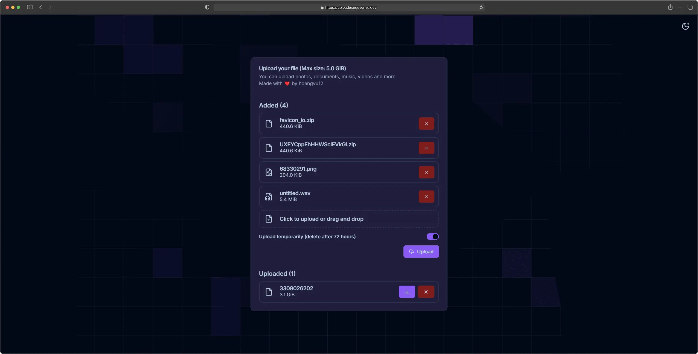
Task: Show tab overview
Action: pyautogui.click(x=690, y=7)
